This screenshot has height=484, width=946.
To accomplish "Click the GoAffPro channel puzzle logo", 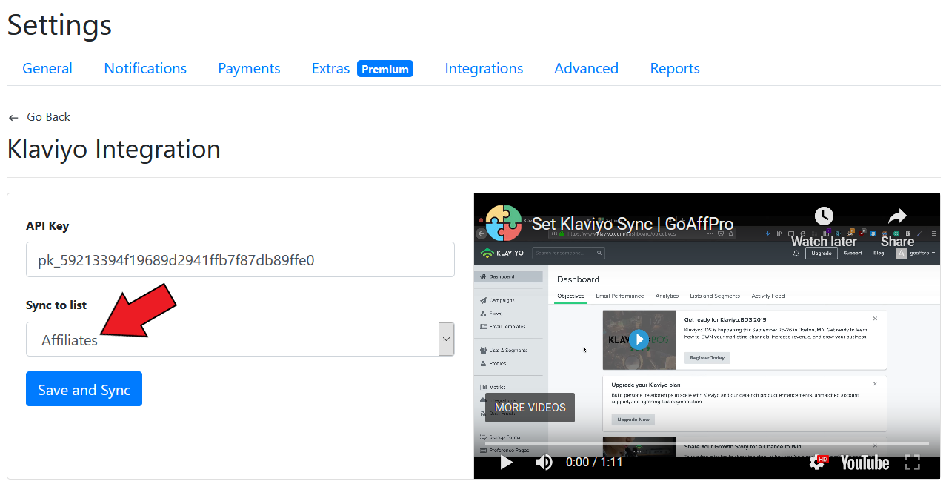I will 504,222.
